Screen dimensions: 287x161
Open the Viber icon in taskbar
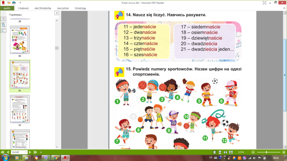point(46,158)
